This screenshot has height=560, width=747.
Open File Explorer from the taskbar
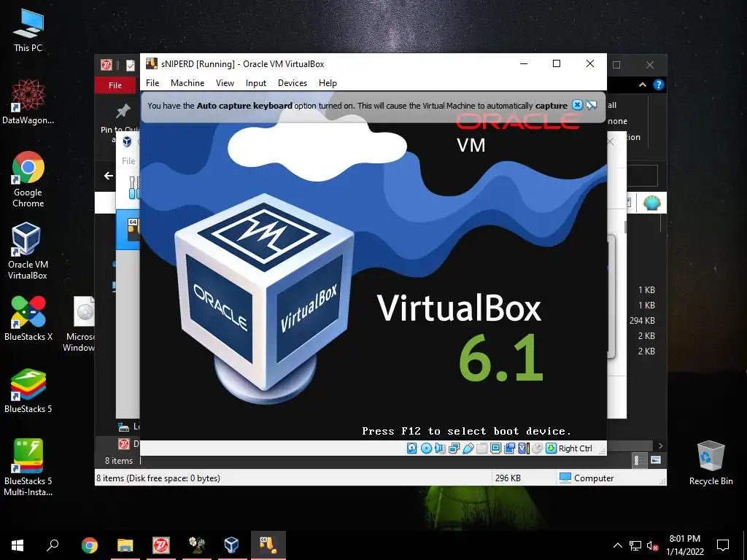click(125, 545)
